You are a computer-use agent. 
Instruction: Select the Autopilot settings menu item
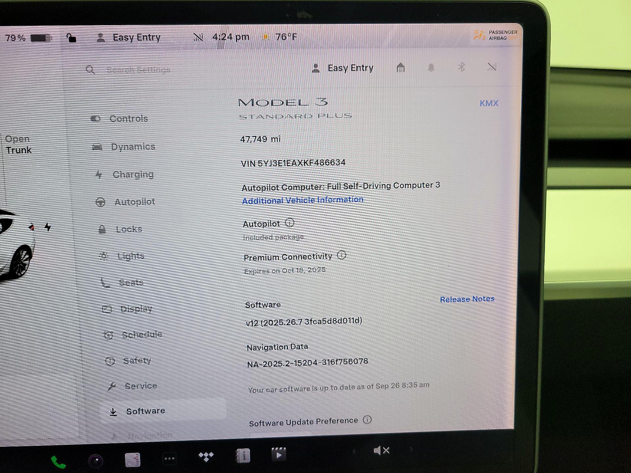click(x=134, y=202)
